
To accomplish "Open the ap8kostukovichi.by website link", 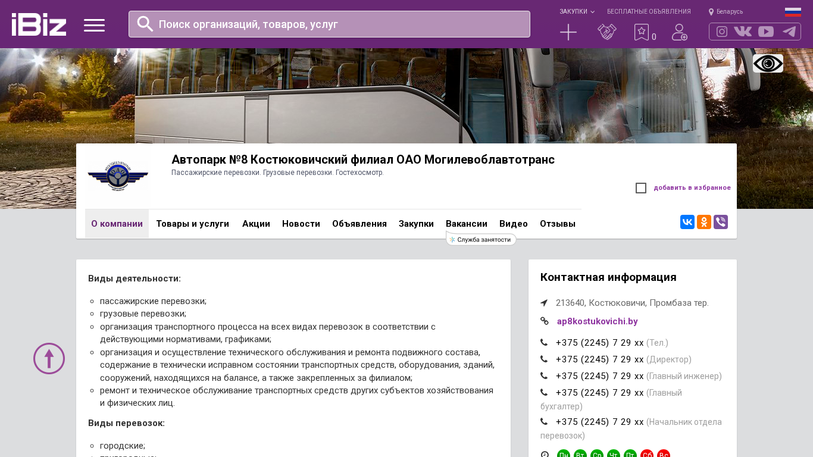I will (597, 321).
